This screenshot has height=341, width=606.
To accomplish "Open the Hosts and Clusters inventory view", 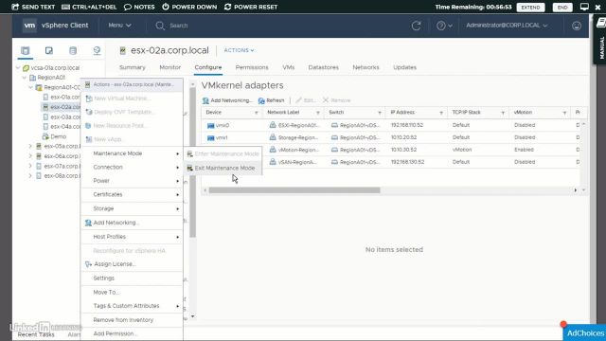I will (26, 50).
